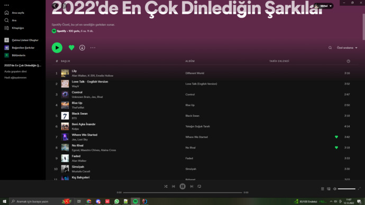Sort by BAŞLIK column header
This screenshot has height=205, width=365.
click(x=66, y=61)
